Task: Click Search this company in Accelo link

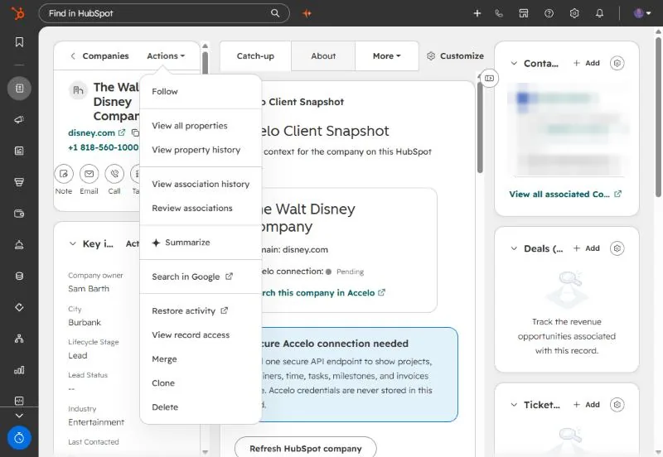Action: click(x=322, y=293)
